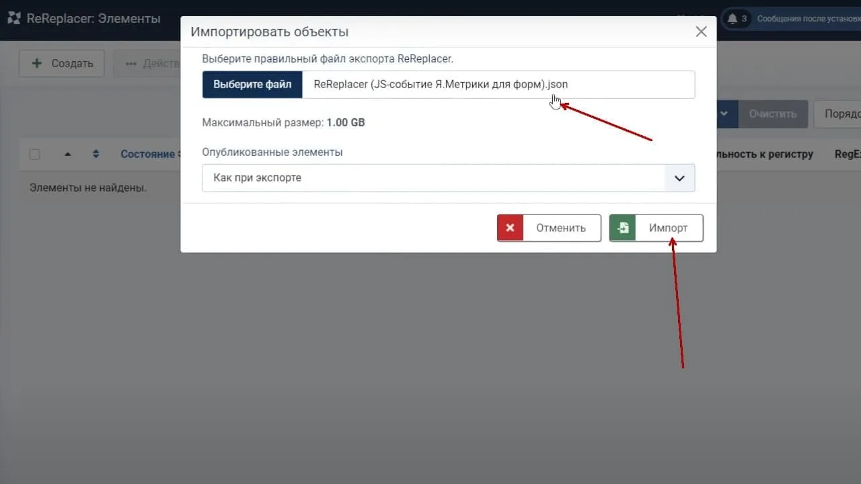Click the Максимальный размер: 1.00 GB text
The width and height of the screenshot is (861, 484).
[284, 123]
